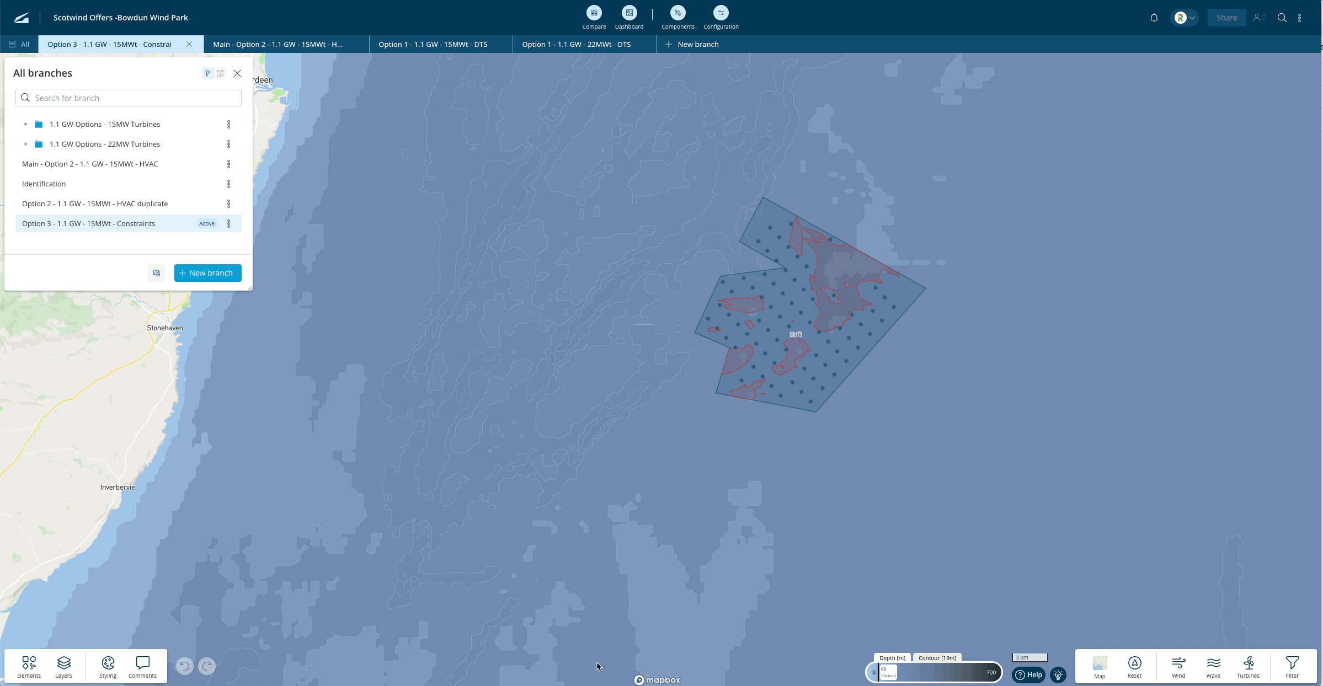Toggle branch tree view icon in All branches
This screenshot has width=1323, height=686.
(x=207, y=73)
